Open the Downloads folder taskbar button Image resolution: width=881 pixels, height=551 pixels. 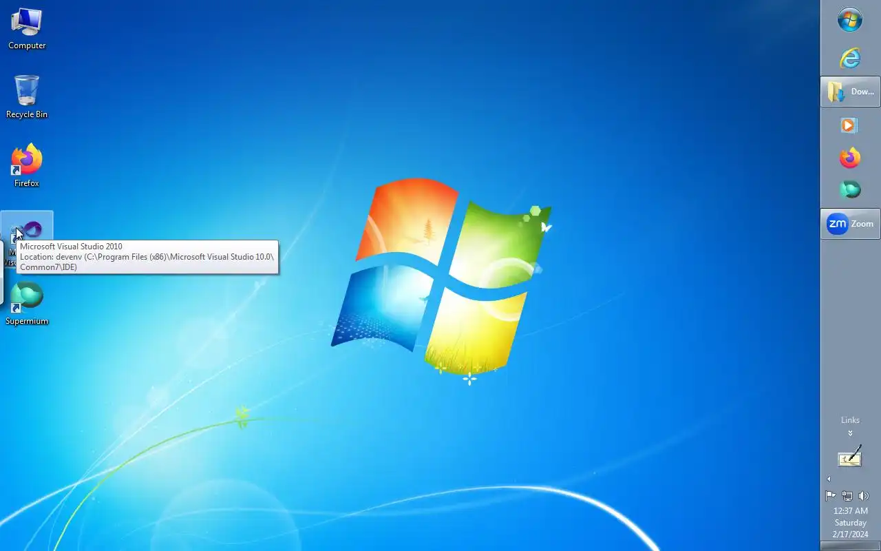coord(850,92)
